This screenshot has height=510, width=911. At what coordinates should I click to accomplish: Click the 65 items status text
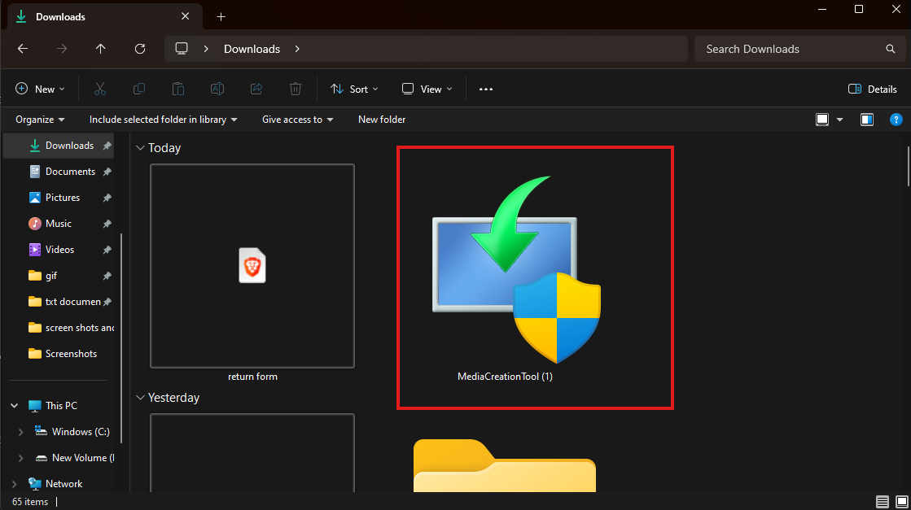[x=30, y=502]
